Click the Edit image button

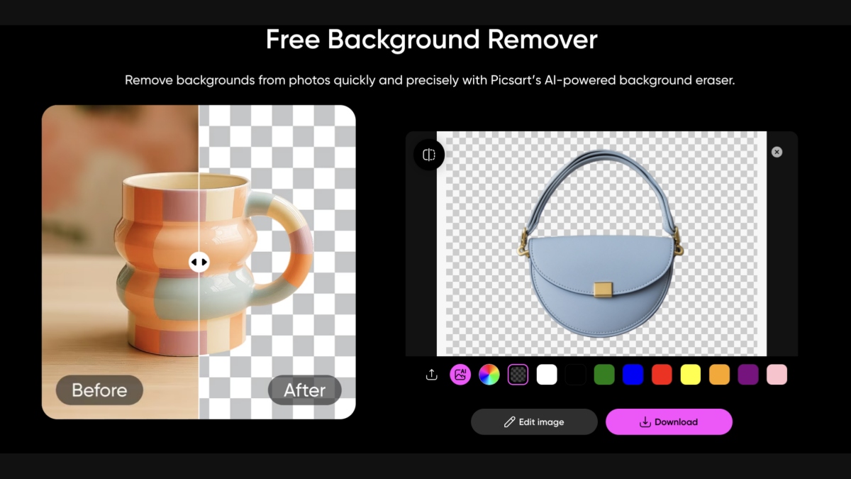pyautogui.click(x=534, y=422)
